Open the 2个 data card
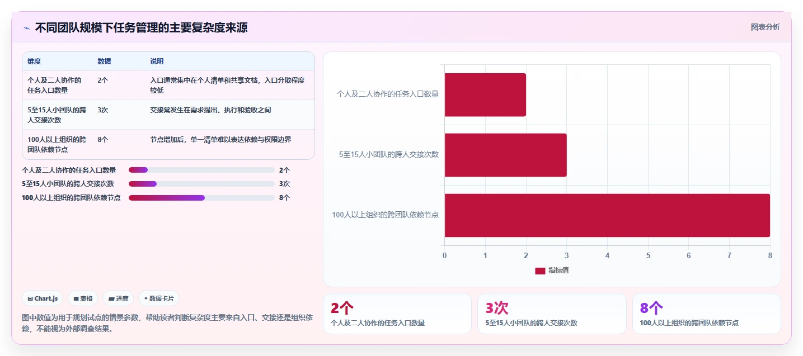Image resolution: width=803 pixels, height=356 pixels. coord(397,314)
